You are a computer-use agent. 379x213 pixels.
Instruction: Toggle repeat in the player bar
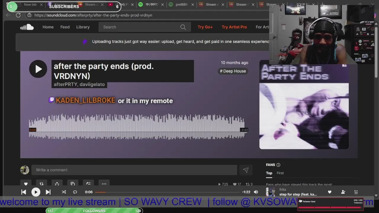75,192
